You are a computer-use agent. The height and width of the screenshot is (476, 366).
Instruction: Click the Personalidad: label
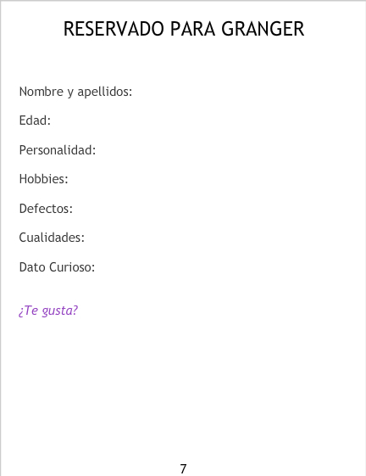58,150
